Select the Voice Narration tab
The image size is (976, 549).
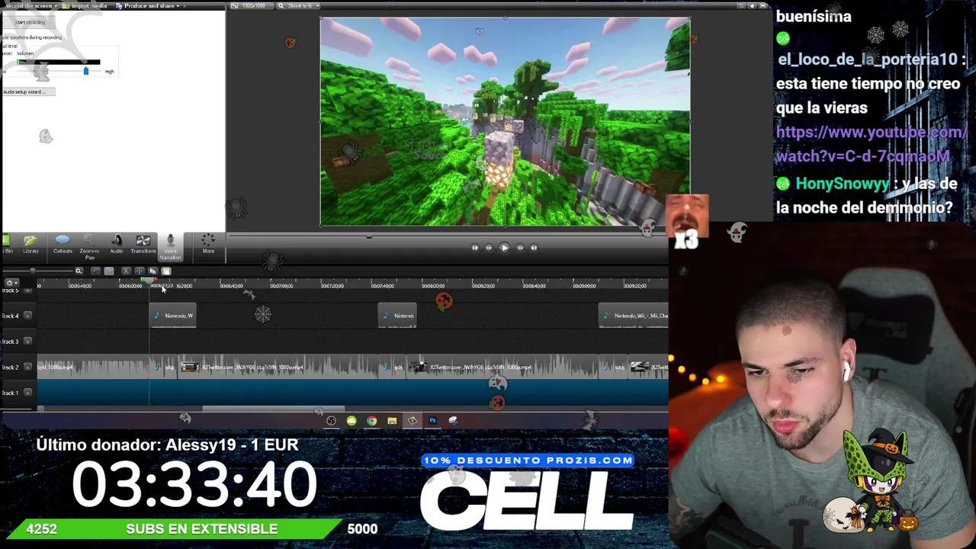170,247
